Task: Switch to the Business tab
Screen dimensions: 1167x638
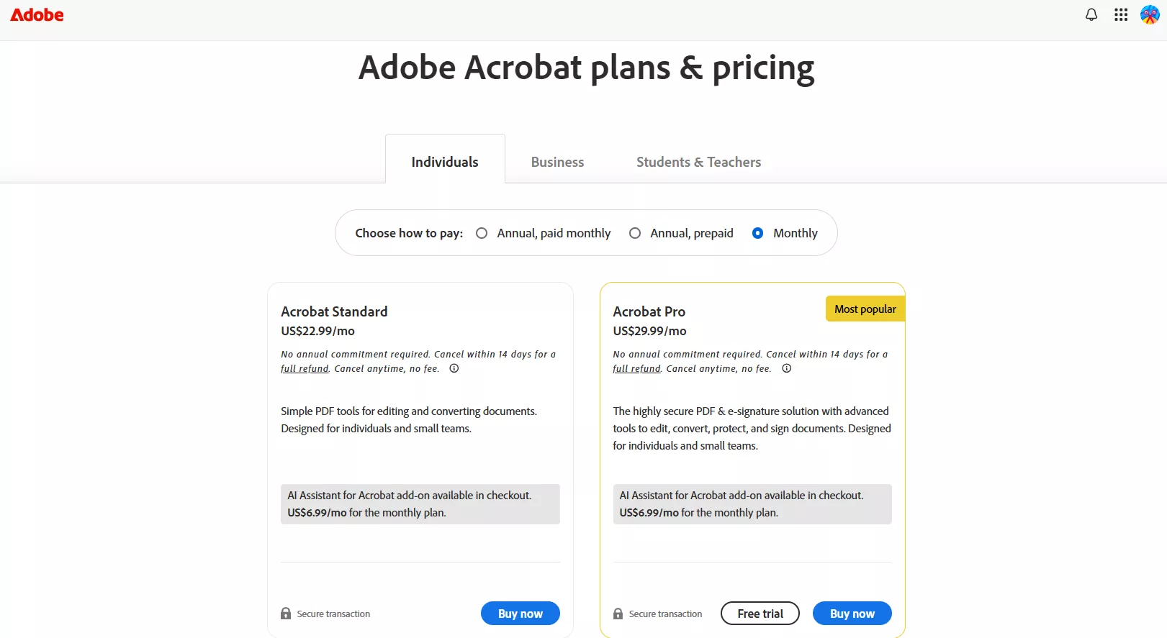Action: point(557,162)
